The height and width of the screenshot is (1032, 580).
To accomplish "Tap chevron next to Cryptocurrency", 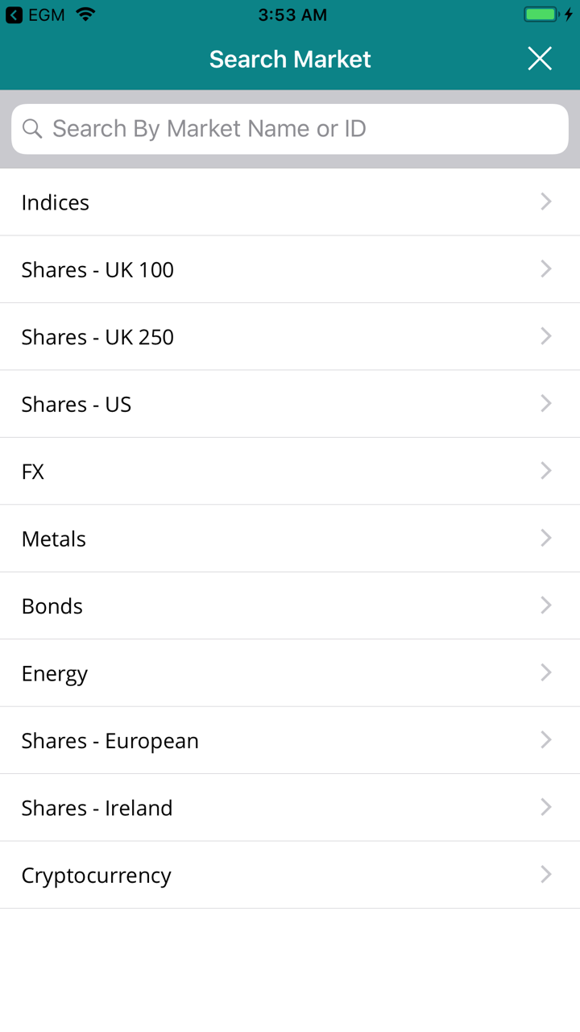I will coord(546,874).
